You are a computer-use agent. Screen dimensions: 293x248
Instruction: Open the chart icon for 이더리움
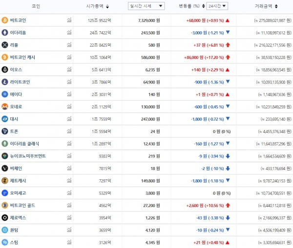pyautogui.click(x=69, y=32)
